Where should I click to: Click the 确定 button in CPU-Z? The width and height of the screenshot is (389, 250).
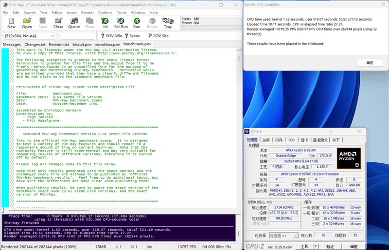(x=354, y=246)
